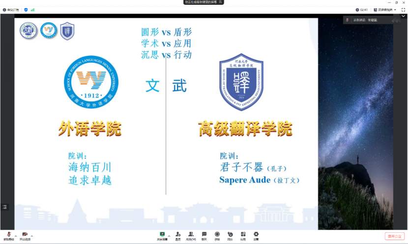Collapse the speaker bar chevron

403,16
